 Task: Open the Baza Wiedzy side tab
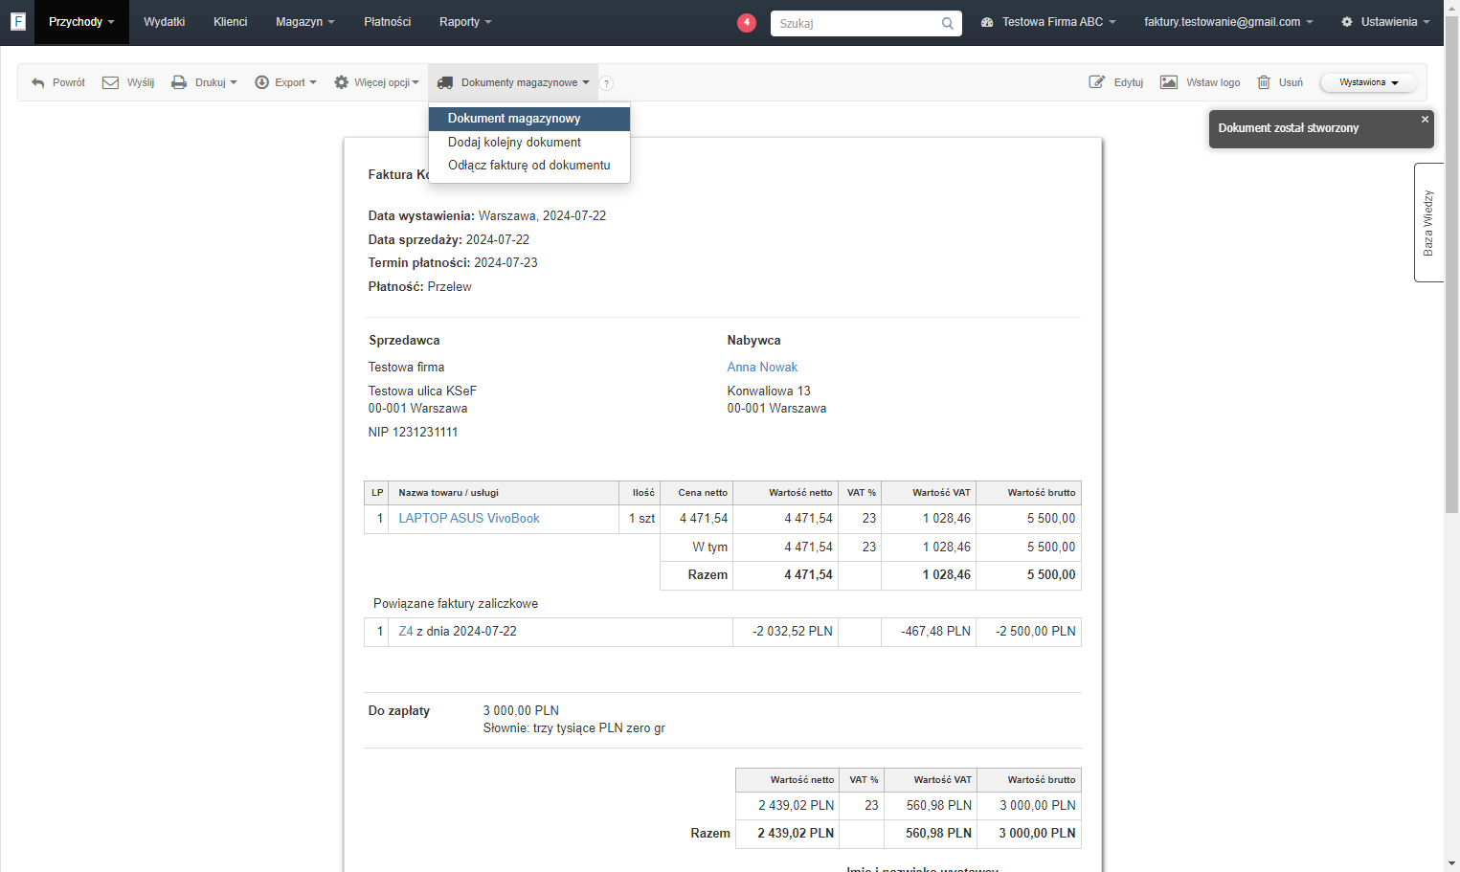pyautogui.click(x=1428, y=222)
